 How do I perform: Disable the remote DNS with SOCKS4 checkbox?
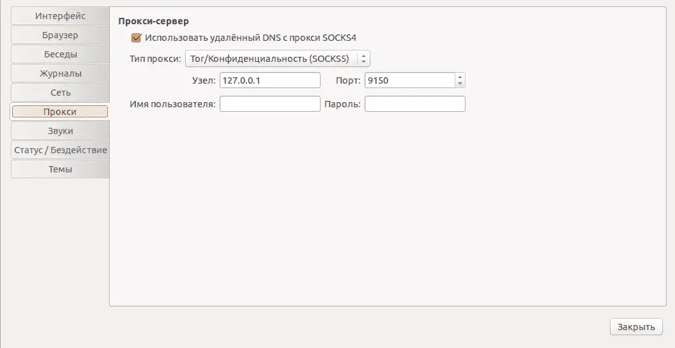pyautogui.click(x=135, y=38)
